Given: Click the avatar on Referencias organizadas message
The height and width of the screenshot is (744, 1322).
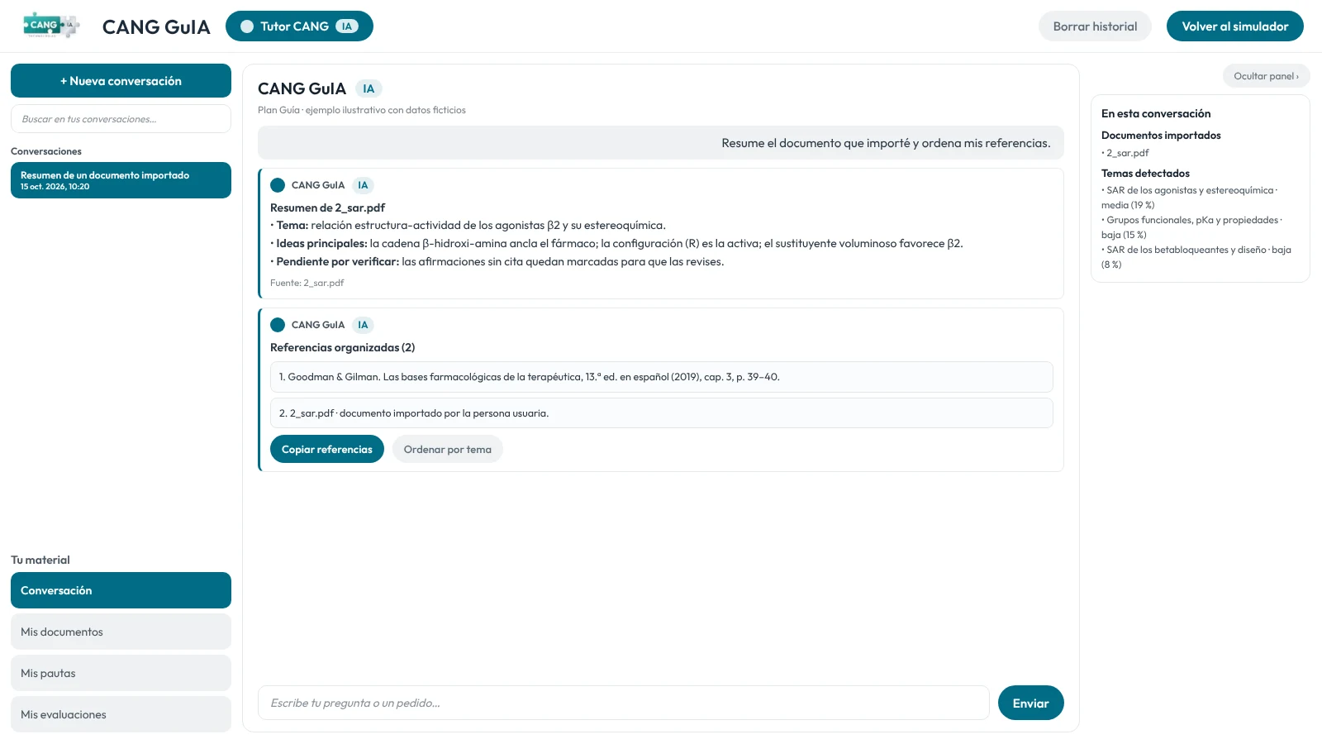Looking at the screenshot, I should point(278,325).
